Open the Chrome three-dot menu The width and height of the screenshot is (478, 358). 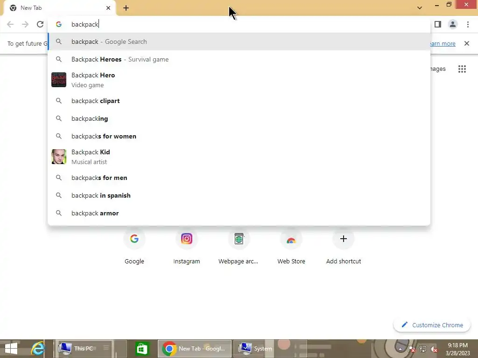468,24
